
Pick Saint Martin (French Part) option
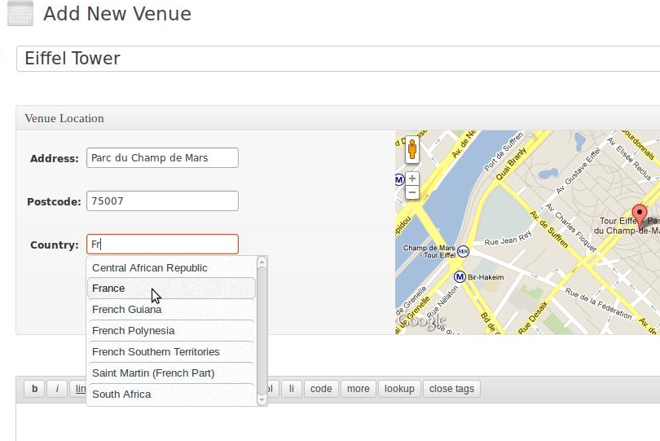[171, 373]
